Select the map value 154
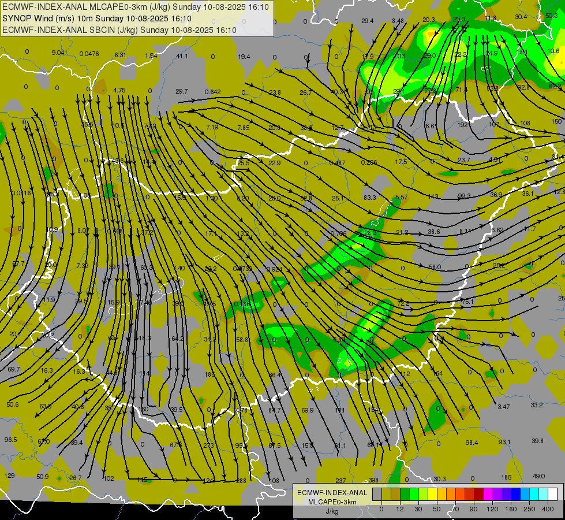Viewport: 565px width, 520px height. tap(373, 409)
